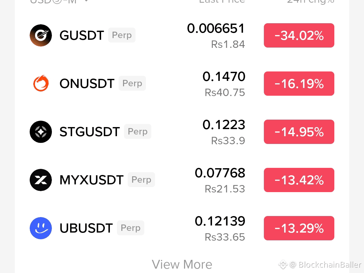Tap the -34.02% change badge for GUSDT
The width and height of the screenshot is (364, 273).
pos(299,35)
